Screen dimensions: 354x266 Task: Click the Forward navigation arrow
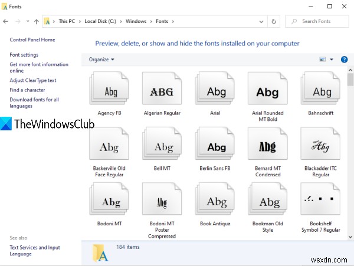pyautogui.click(x=18, y=21)
